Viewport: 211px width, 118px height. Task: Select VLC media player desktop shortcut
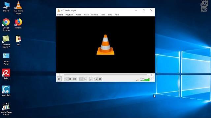[18, 8]
